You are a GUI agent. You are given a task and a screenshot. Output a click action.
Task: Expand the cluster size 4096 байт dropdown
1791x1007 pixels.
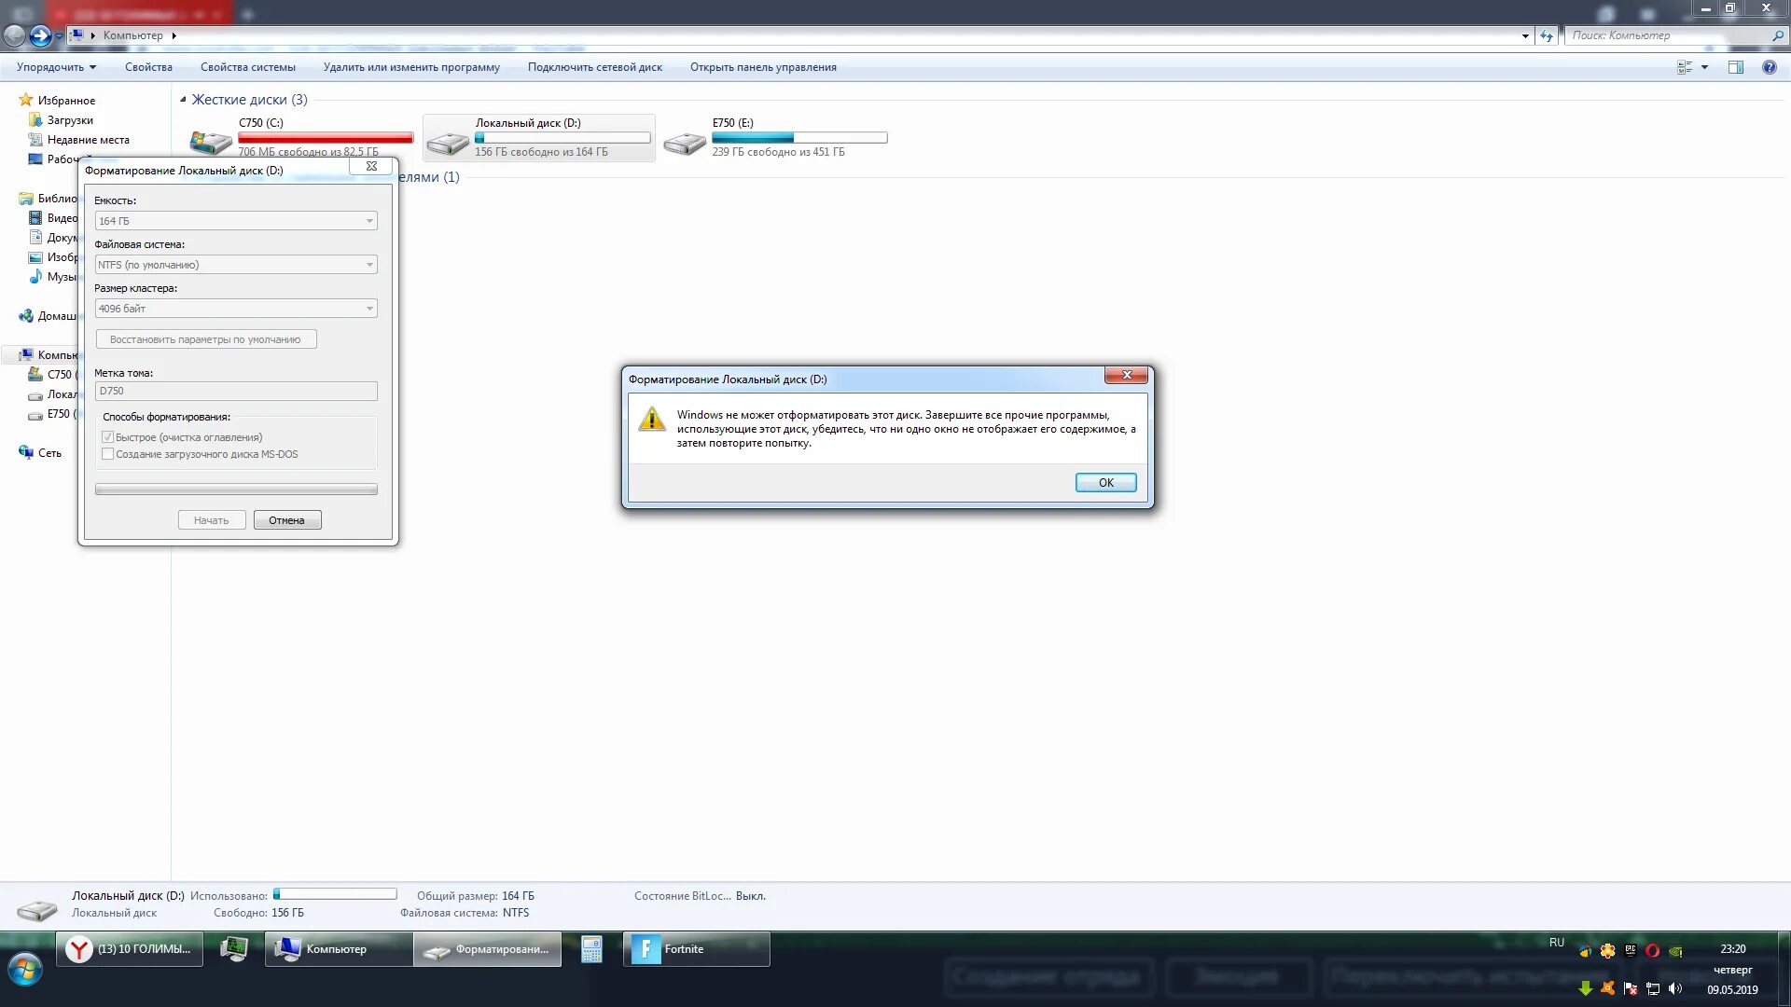tap(235, 309)
